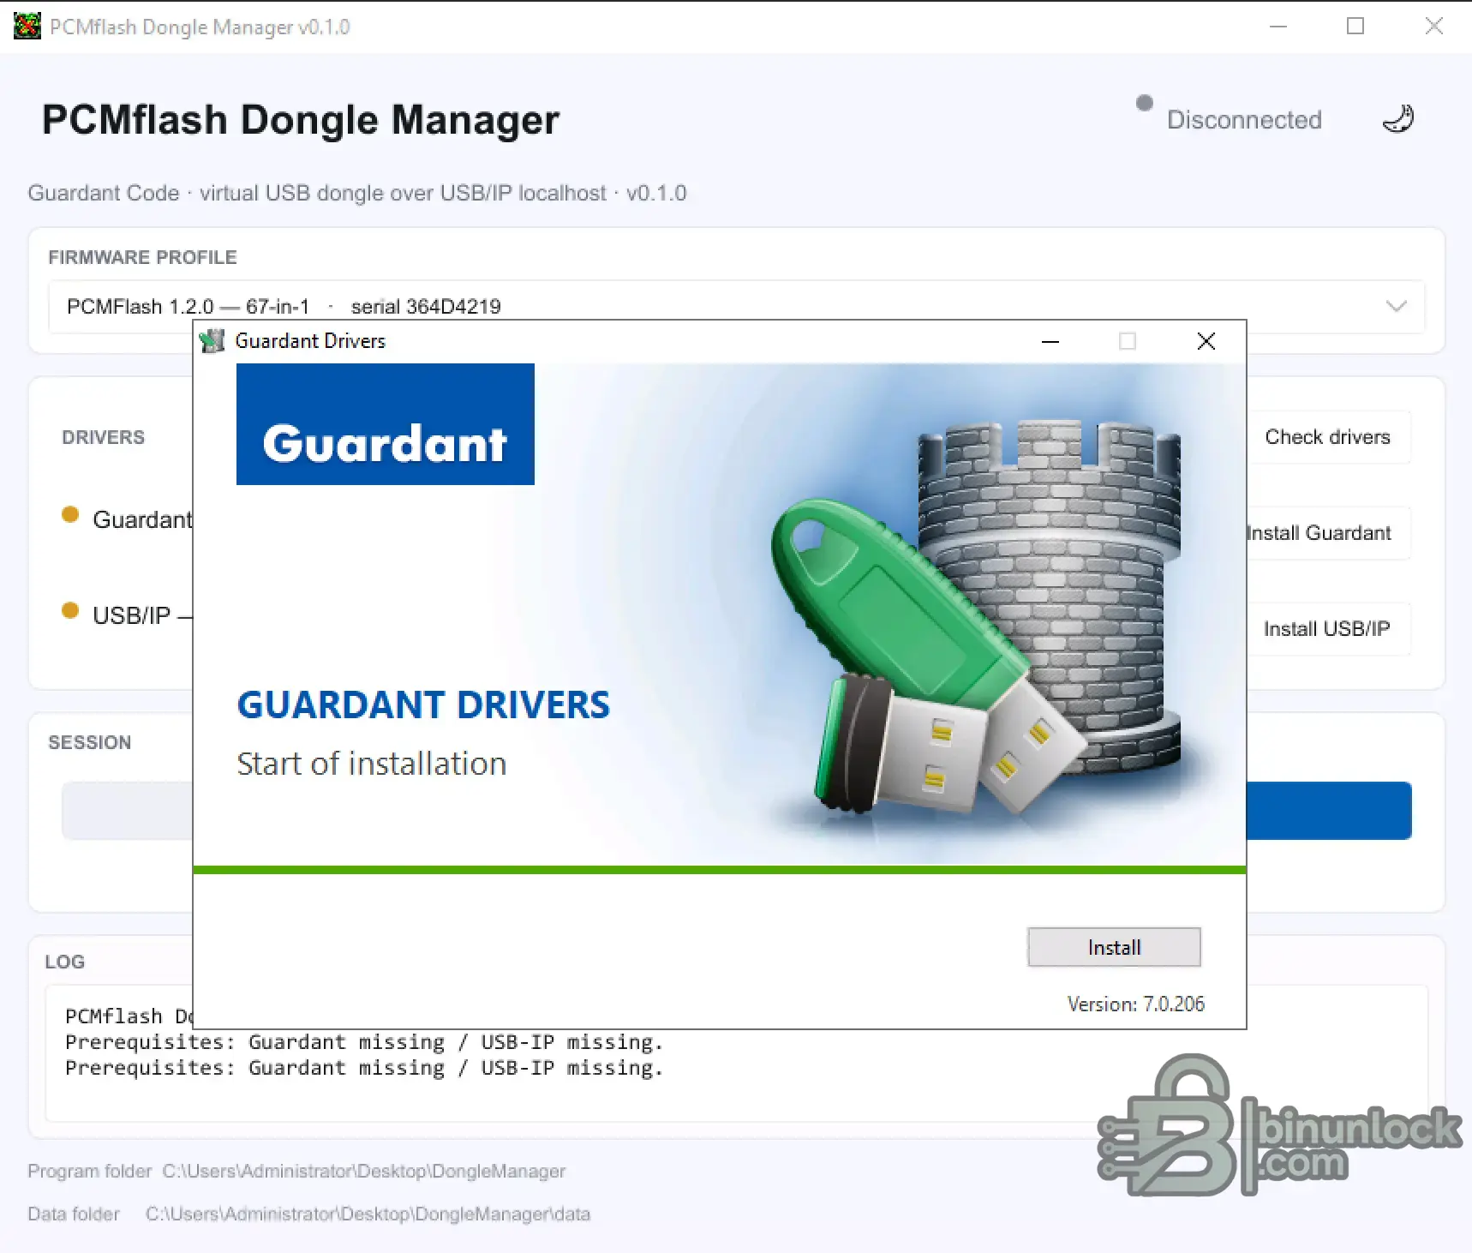
Task: Click the PCMflash app icon in title bar
Action: click(x=27, y=26)
